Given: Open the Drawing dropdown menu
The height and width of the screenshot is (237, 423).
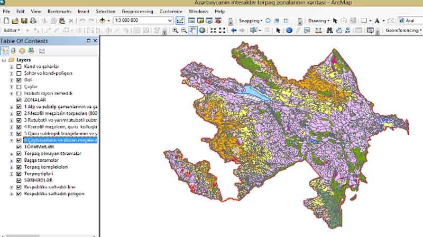Looking at the screenshot, I should [x=319, y=21].
